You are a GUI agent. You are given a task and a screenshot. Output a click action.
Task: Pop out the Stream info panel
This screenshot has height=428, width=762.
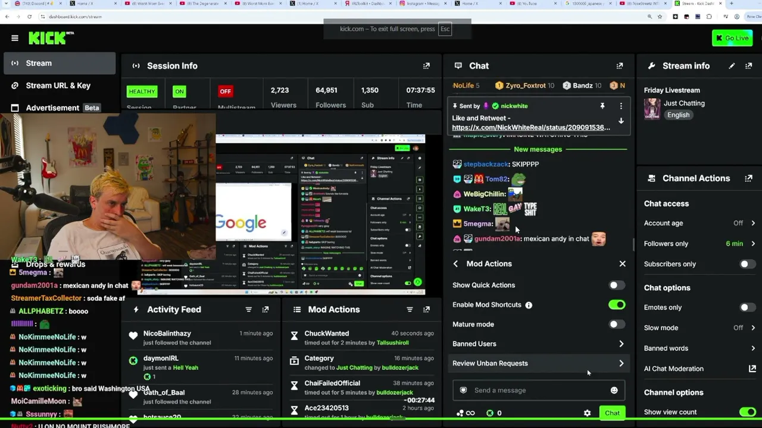(748, 66)
